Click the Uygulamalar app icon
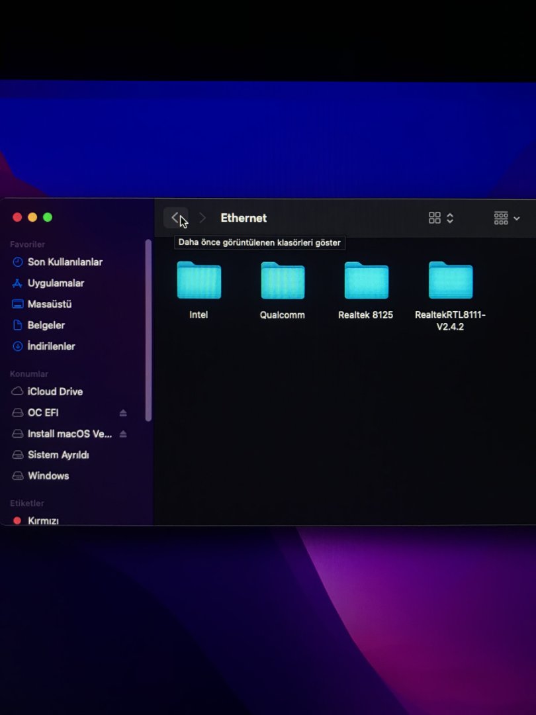The width and height of the screenshot is (536, 715). pyautogui.click(x=17, y=283)
